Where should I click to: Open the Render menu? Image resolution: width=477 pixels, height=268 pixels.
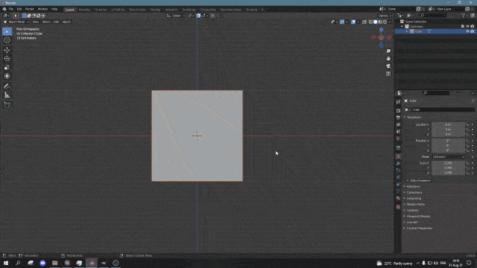pyautogui.click(x=30, y=9)
